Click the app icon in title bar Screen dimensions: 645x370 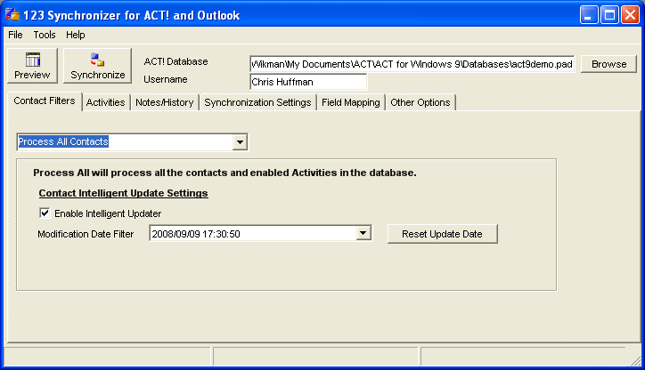tap(12, 14)
